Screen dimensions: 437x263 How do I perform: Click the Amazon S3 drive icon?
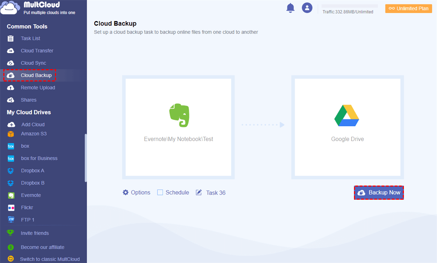tap(11, 134)
